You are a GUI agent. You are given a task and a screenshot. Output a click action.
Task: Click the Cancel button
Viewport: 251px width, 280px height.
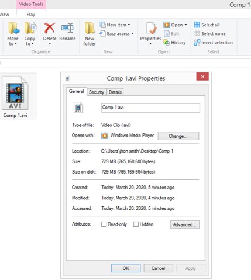158,268
